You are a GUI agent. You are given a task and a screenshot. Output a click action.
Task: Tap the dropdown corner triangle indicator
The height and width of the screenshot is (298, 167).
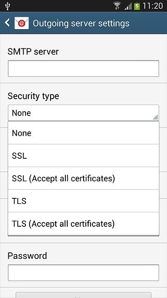[155, 117]
